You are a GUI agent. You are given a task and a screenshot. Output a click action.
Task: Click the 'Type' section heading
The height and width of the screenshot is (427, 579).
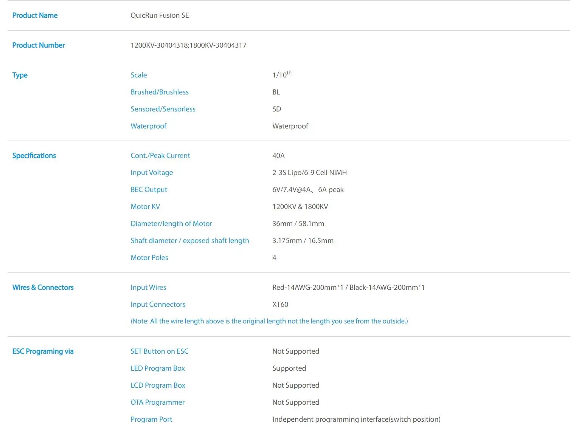(20, 75)
